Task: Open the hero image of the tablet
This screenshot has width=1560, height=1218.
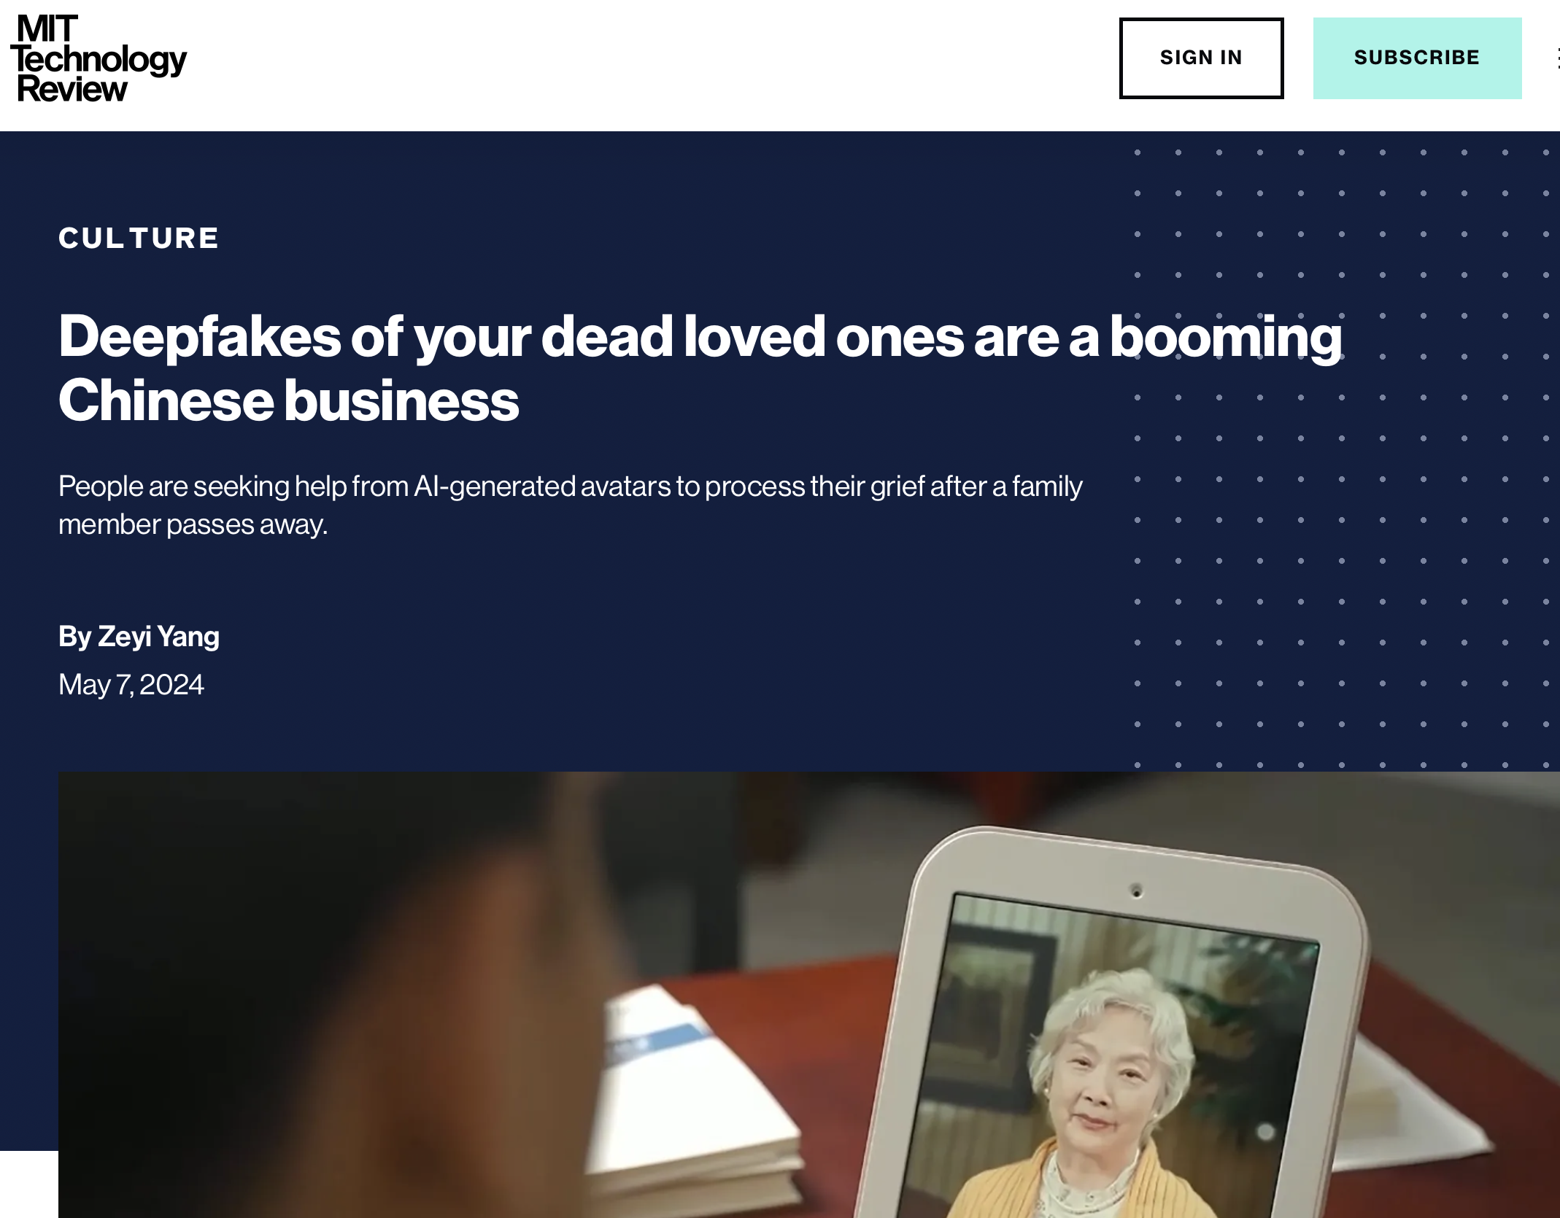Action: [x=809, y=995]
